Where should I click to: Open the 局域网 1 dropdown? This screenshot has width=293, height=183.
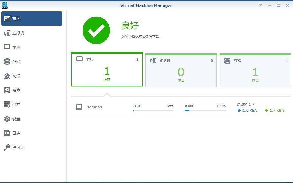click(246, 104)
